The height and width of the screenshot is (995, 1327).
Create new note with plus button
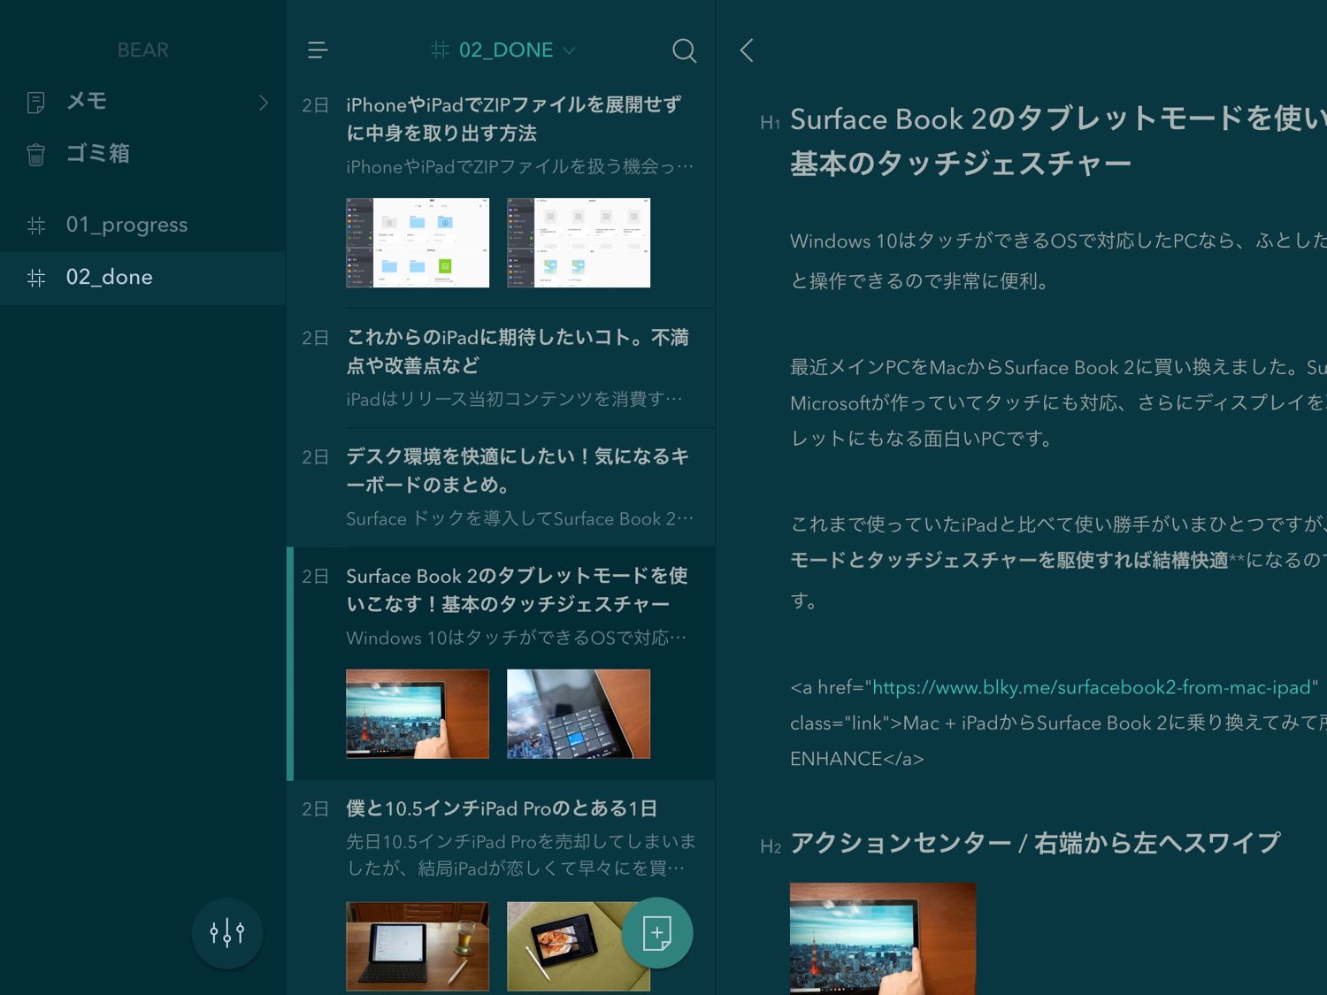pyautogui.click(x=657, y=933)
